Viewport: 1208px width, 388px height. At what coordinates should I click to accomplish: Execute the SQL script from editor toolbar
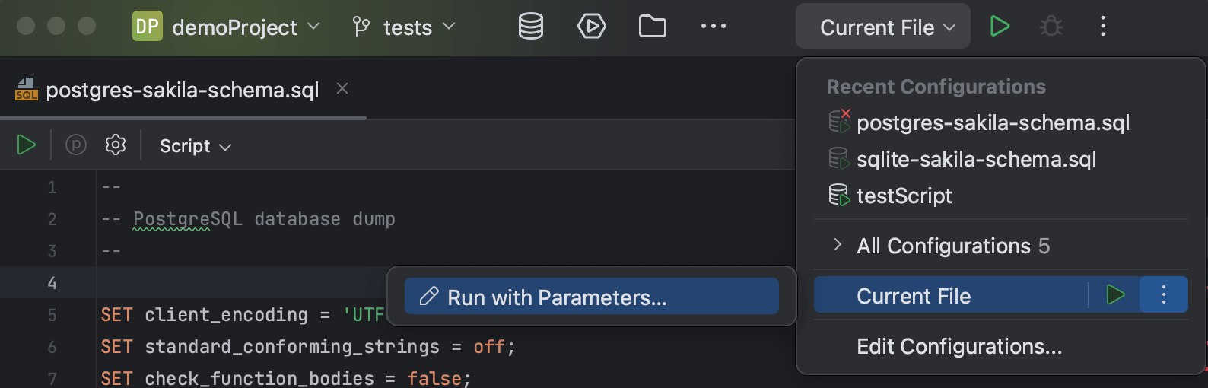click(27, 145)
